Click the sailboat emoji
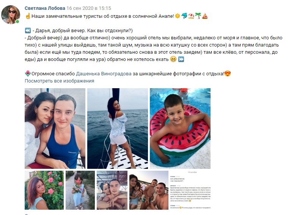This screenshot has width=294, height=215. (x=205, y=16)
